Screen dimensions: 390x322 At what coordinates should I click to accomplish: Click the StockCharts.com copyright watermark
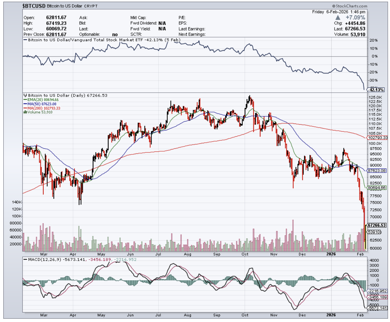350,6
